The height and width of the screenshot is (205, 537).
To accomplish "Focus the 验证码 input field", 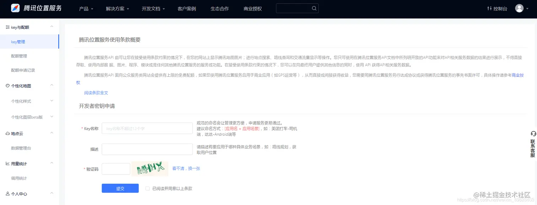I will coord(116,169).
